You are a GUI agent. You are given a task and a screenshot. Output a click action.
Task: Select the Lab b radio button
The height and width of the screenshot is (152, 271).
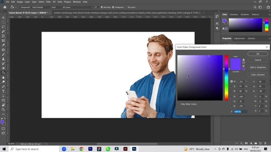tap(251, 91)
